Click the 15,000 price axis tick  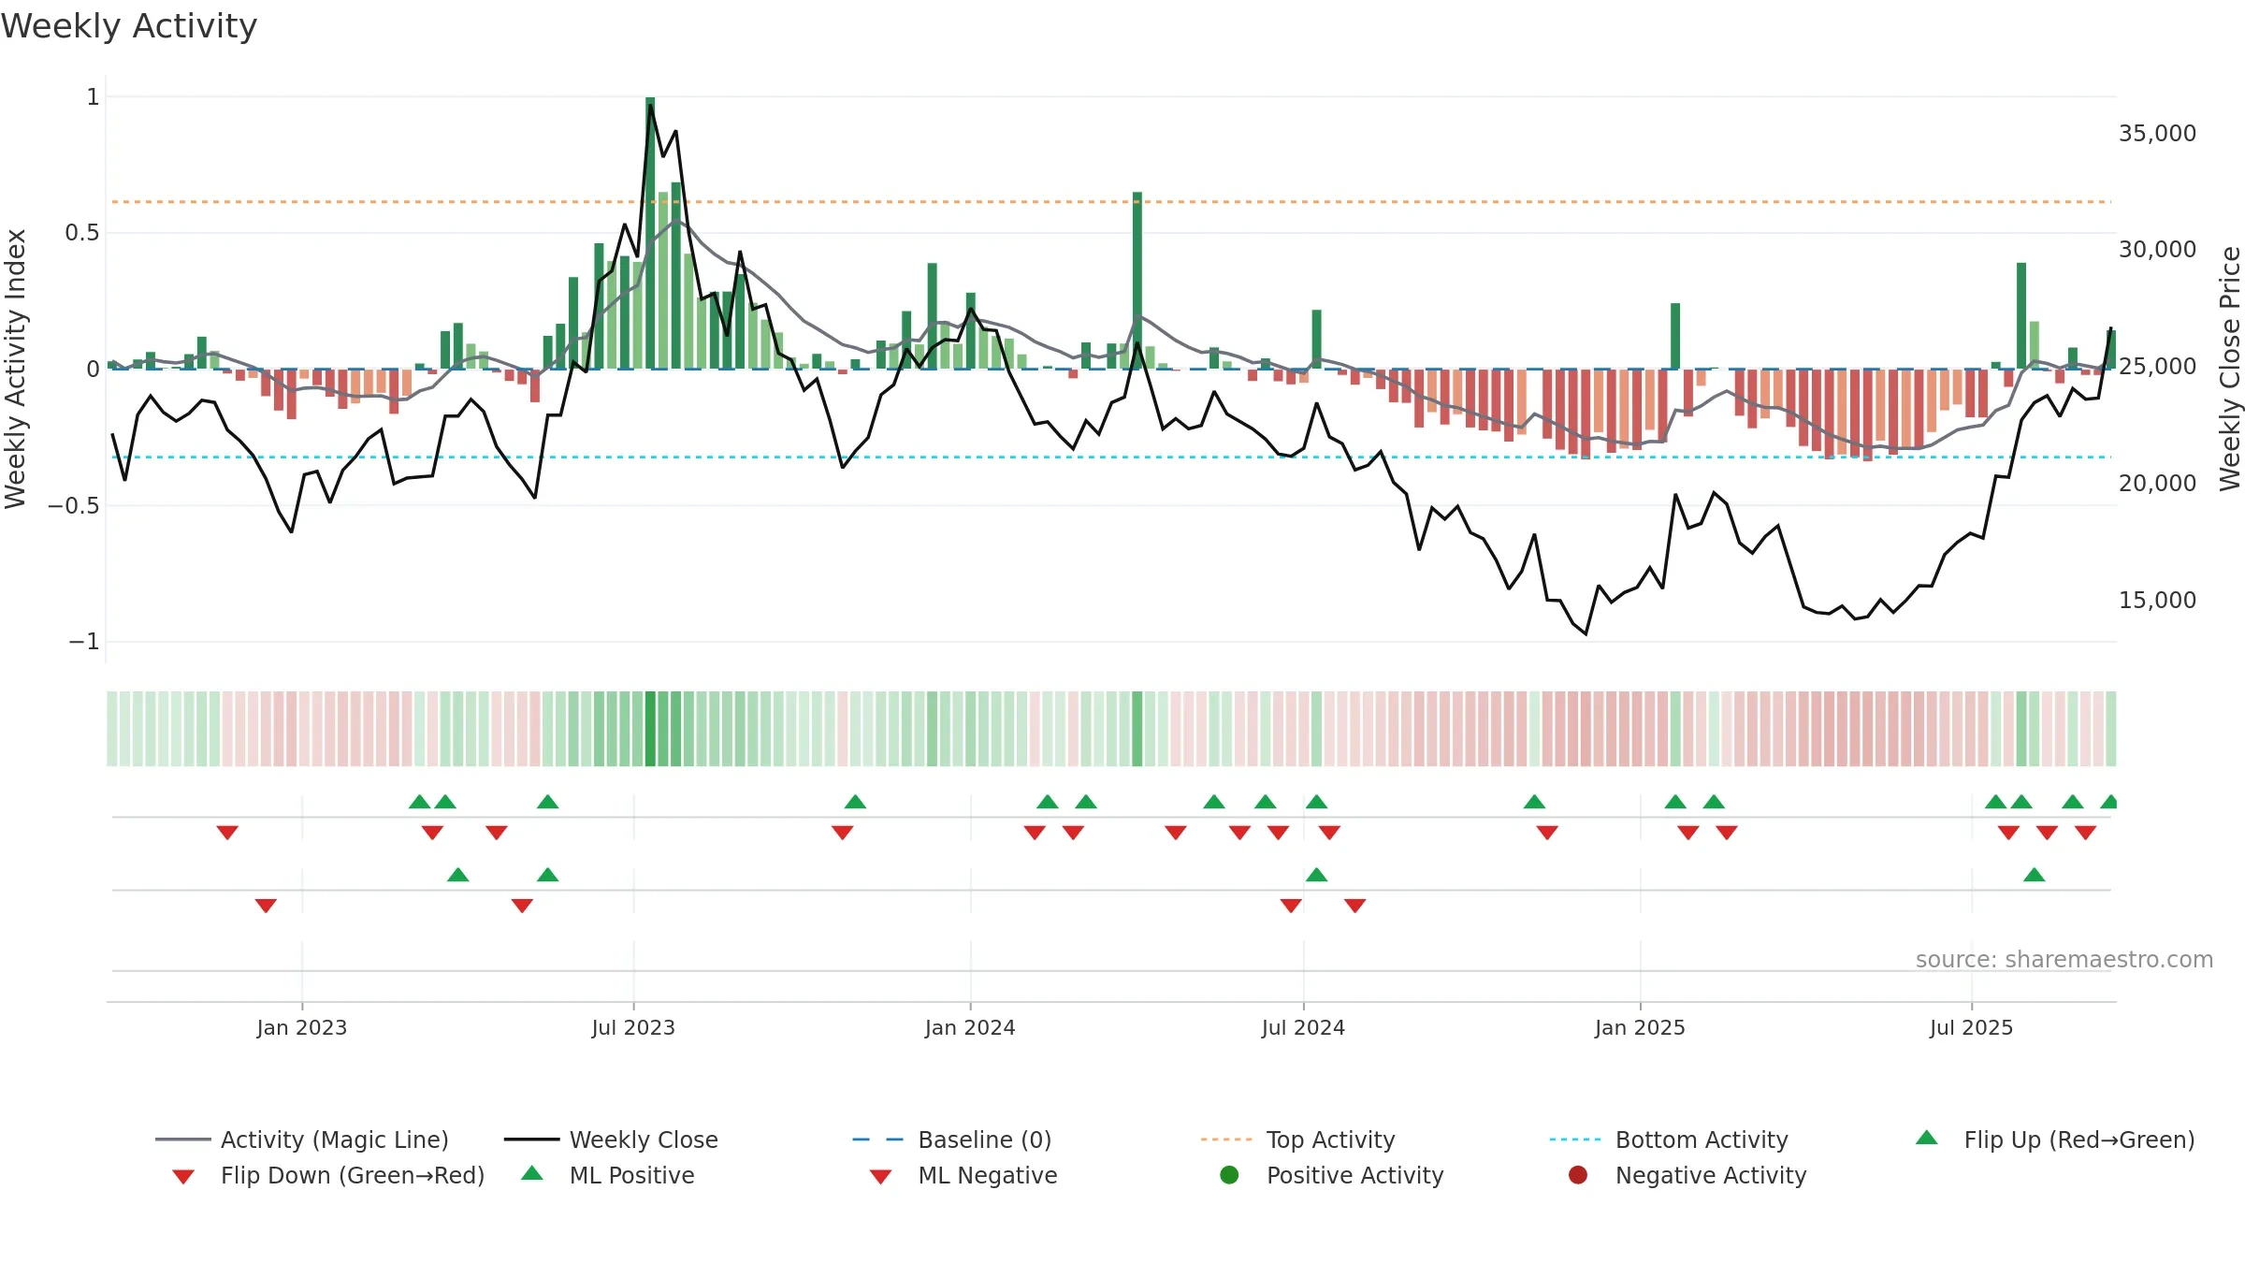click(2157, 600)
